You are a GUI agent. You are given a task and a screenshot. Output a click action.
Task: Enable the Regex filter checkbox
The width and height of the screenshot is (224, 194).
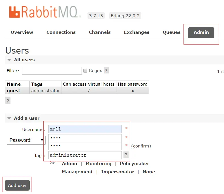[85, 71]
